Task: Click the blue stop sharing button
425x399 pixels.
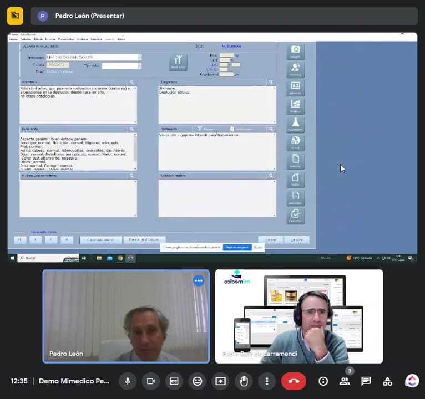Action: tap(237, 247)
